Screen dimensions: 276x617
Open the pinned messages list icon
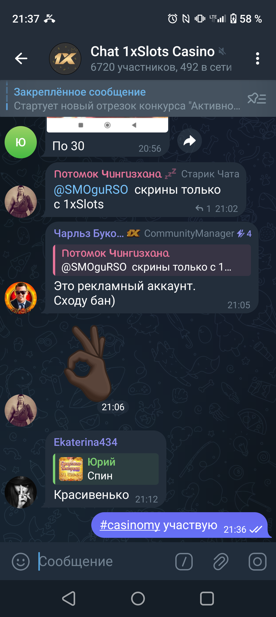257,98
